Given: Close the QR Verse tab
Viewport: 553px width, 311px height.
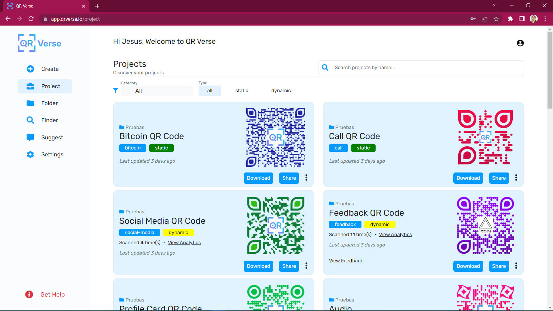Looking at the screenshot, I should pyautogui.click(x=84, y=6).
